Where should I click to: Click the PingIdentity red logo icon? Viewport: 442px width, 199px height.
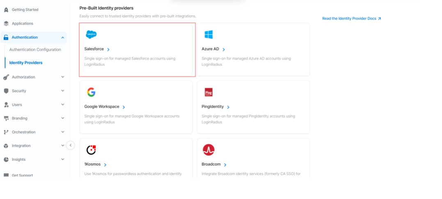pyautogui.click(x=208, y=92)
